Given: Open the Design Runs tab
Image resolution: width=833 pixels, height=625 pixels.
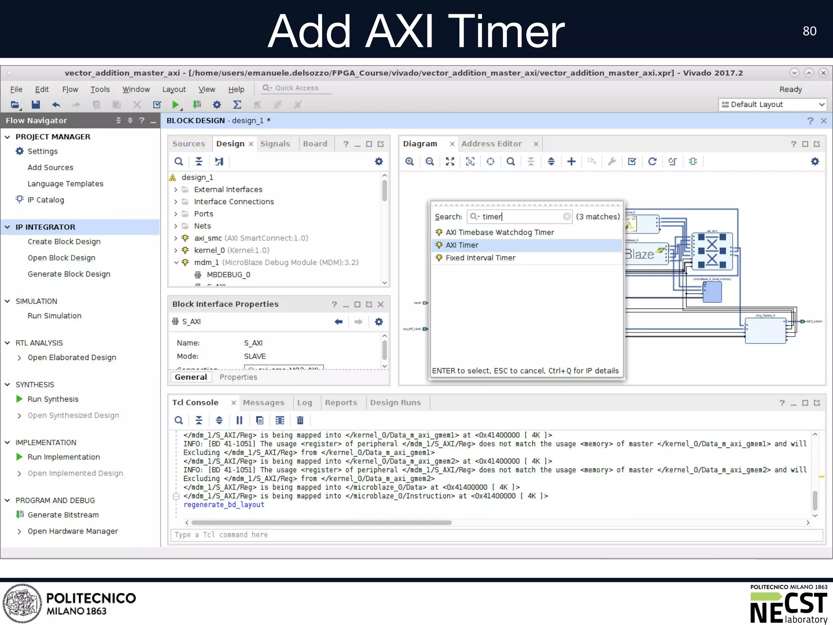Looking at the screenshot, I should coord(395,402).
